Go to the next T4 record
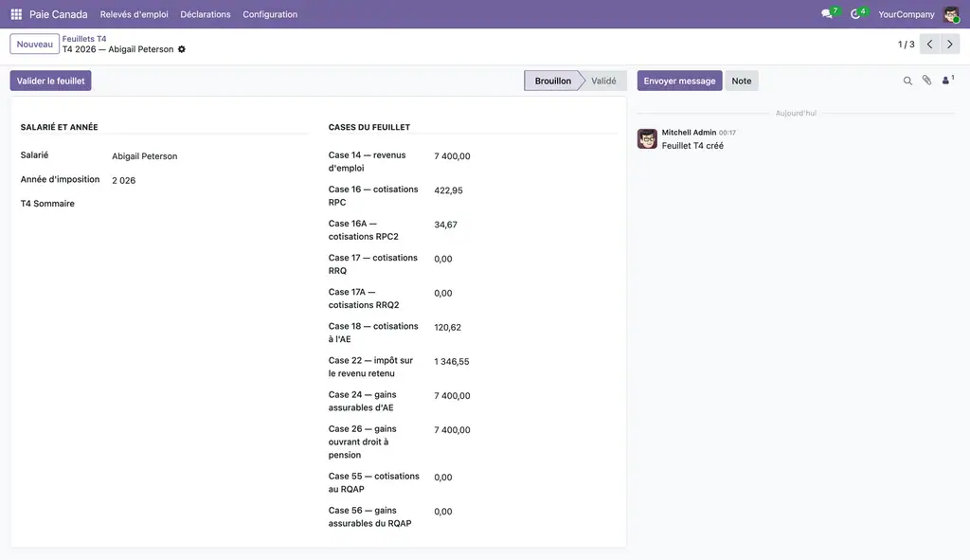Screen dimensions: 970x560 pos(949,44)
